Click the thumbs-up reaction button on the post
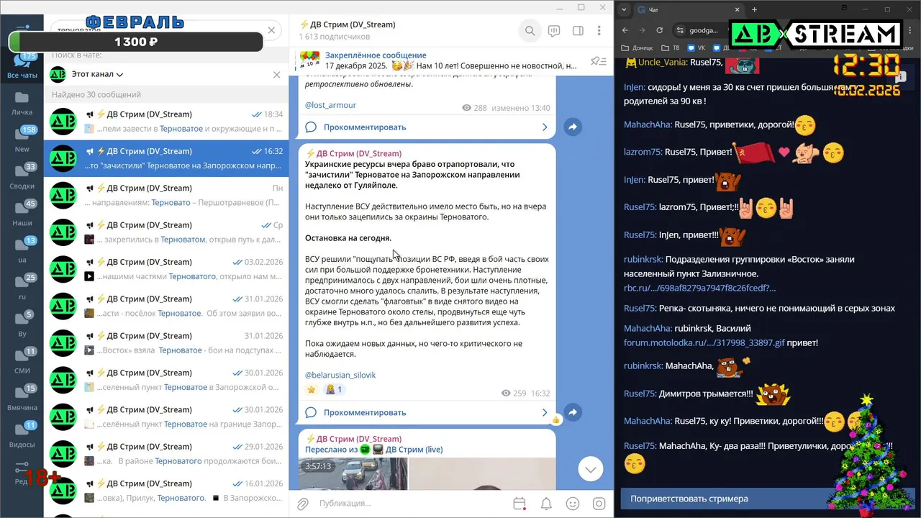The image size is (921, 518). tap(555, 419)
